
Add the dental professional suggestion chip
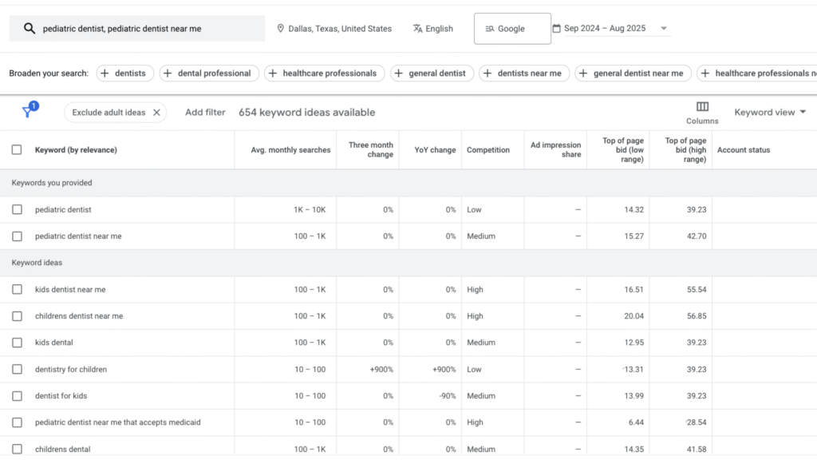tap(209, 73)
